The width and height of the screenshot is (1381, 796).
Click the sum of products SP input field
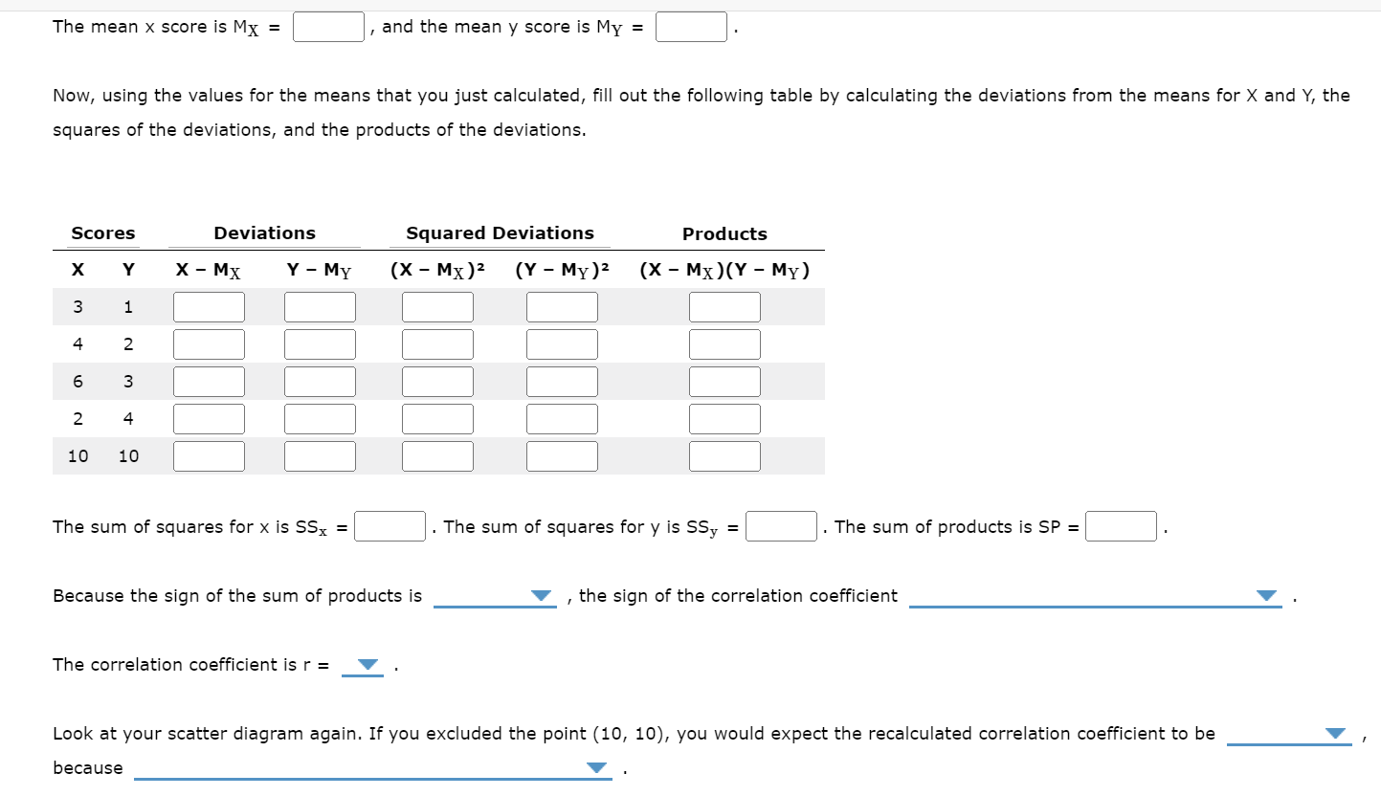[1121, 526]
